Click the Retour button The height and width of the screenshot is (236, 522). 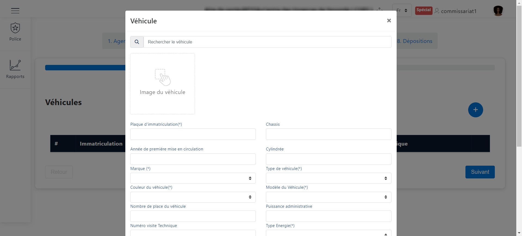pos(59,172)
